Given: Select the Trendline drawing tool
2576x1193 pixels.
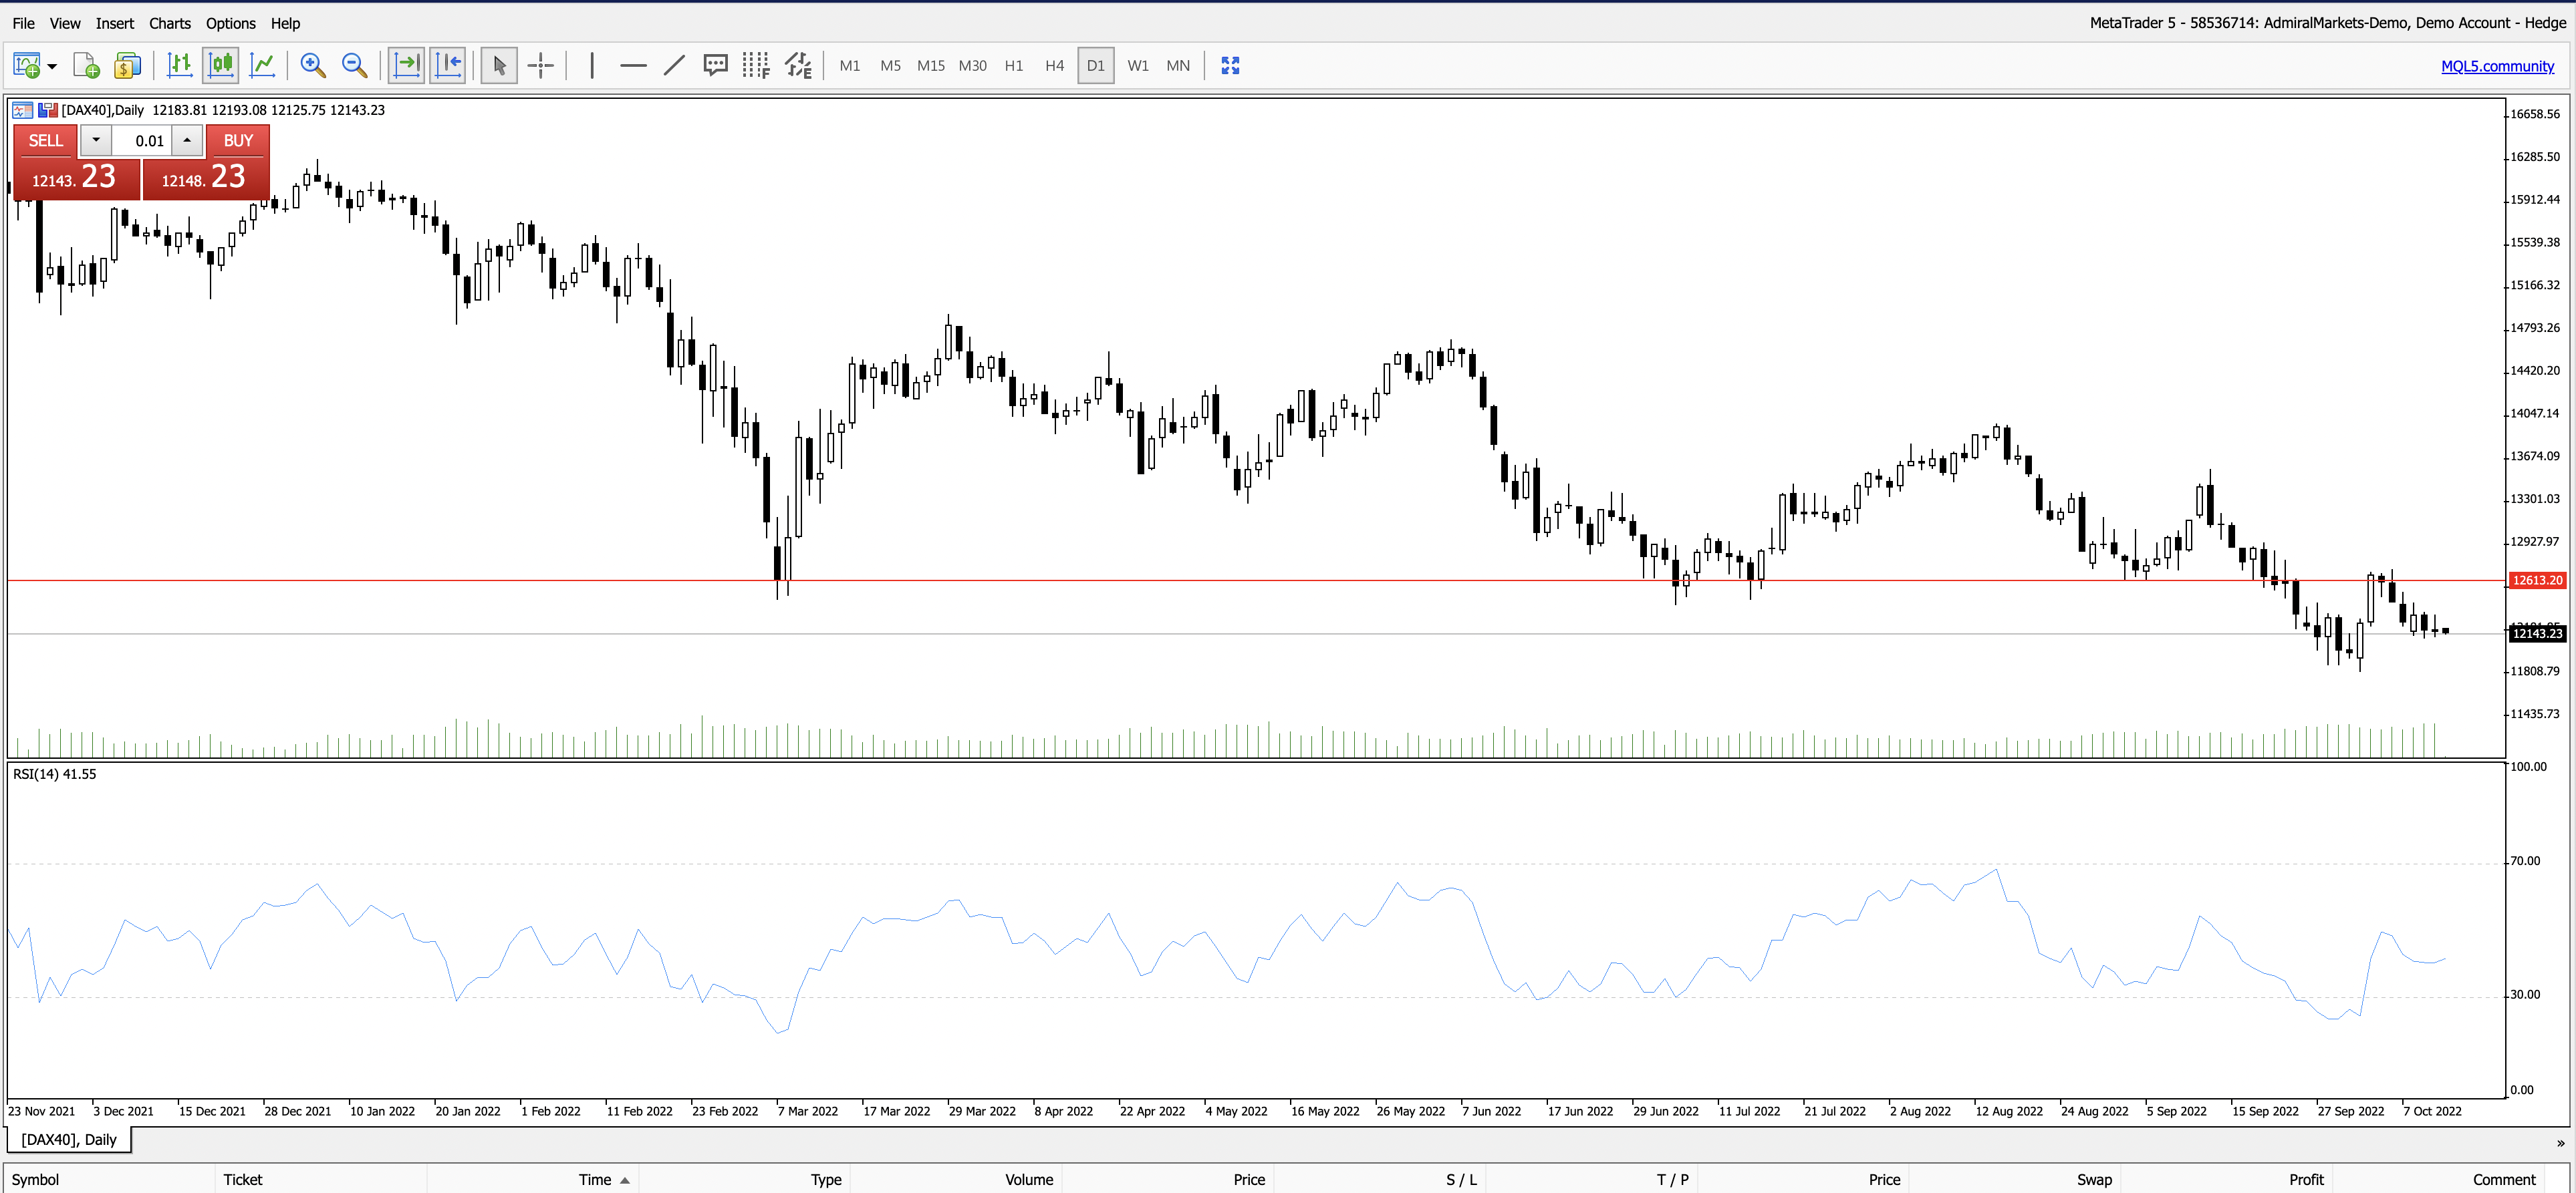Looking at the screenshot, I should tap(674, 66).
